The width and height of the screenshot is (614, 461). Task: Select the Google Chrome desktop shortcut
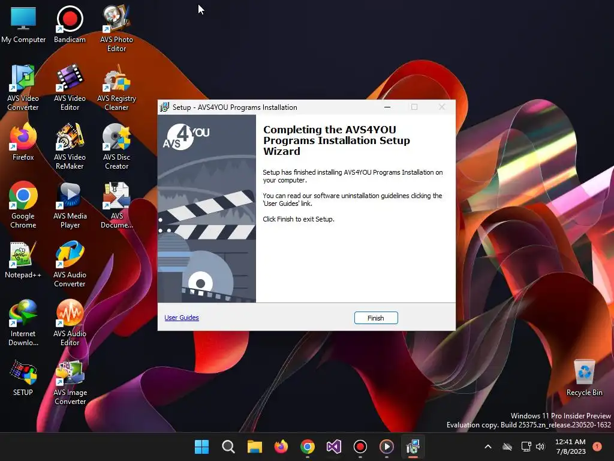(23, 205)
